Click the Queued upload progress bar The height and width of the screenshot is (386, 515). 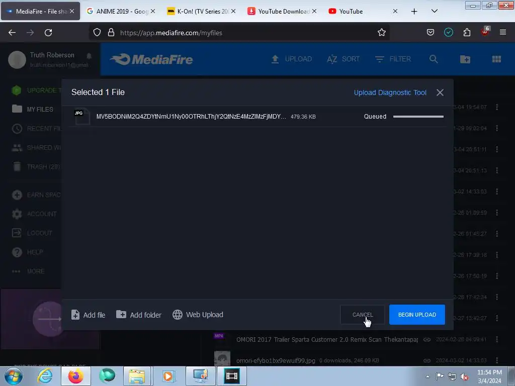[418, 117]
